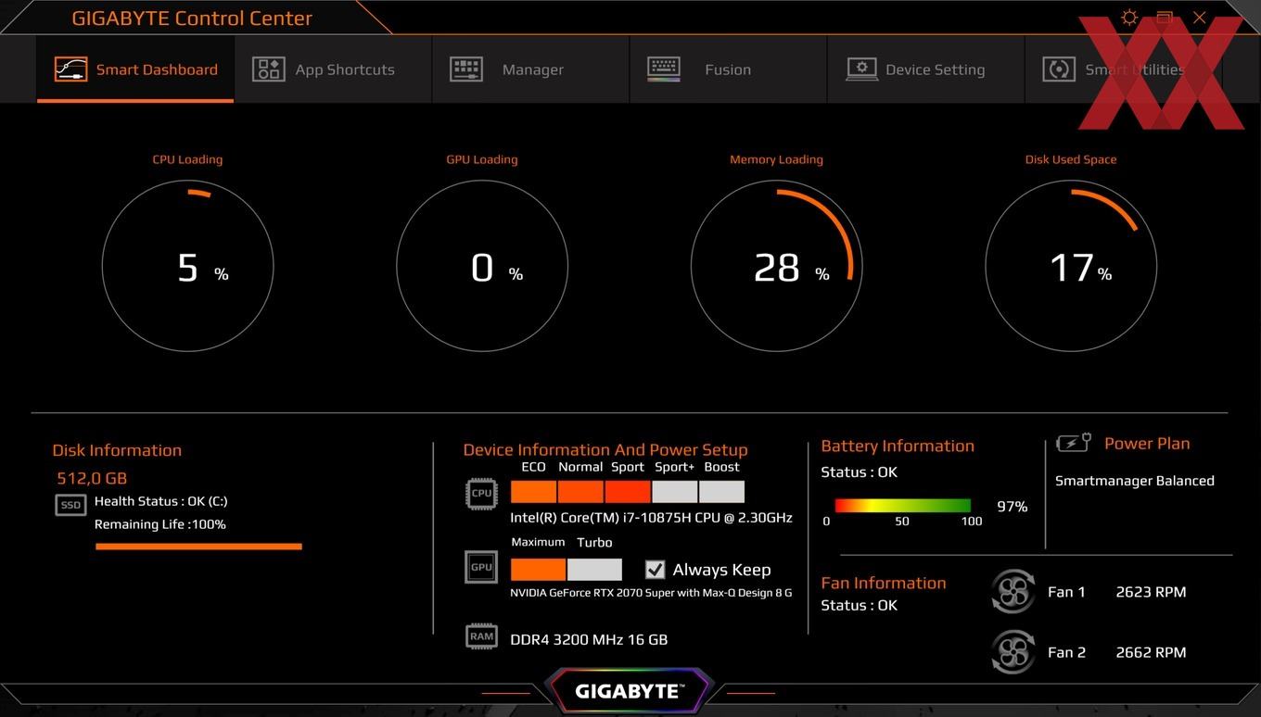Click the battery level color bar

902,506
